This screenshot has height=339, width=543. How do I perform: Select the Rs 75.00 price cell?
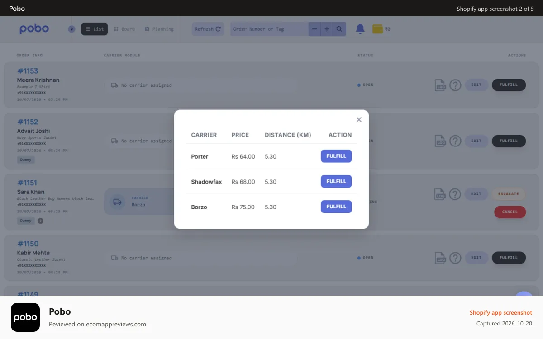tap(243, 207)
